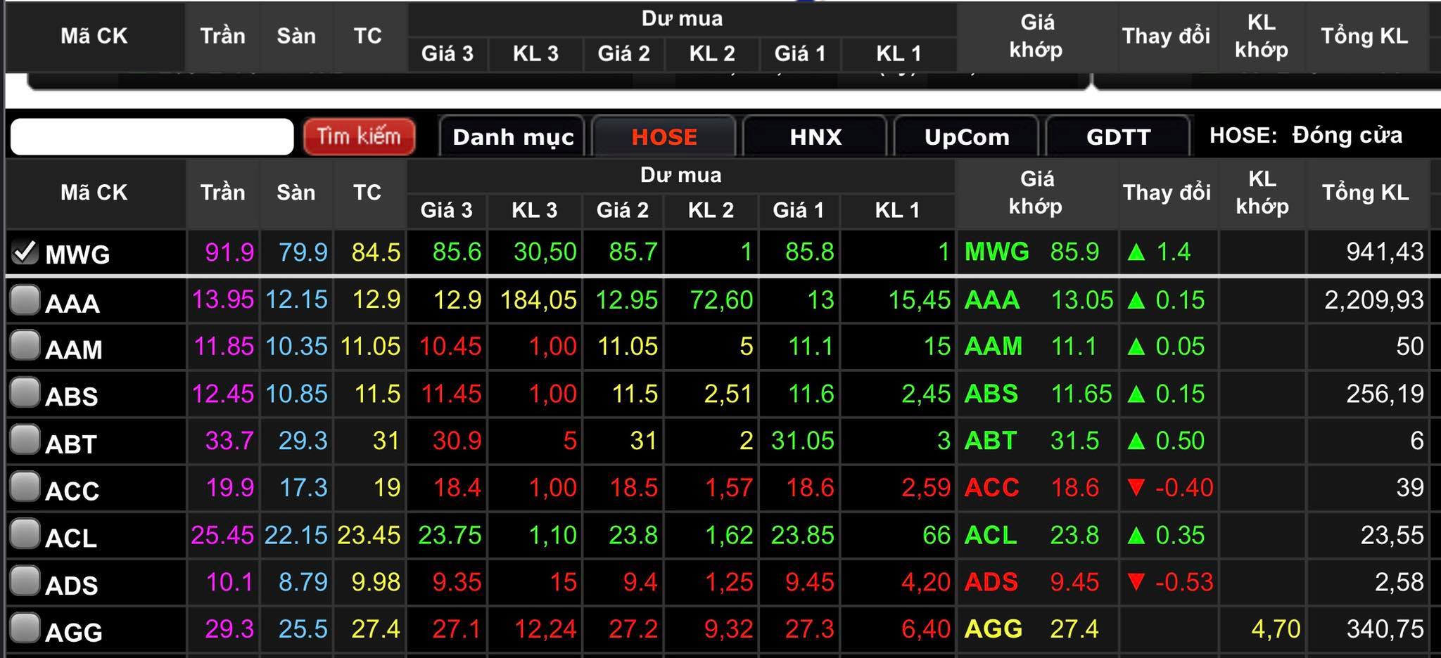Switch to the HOSE tab
Screen dimensions: 1441x658
pos(664,136)
